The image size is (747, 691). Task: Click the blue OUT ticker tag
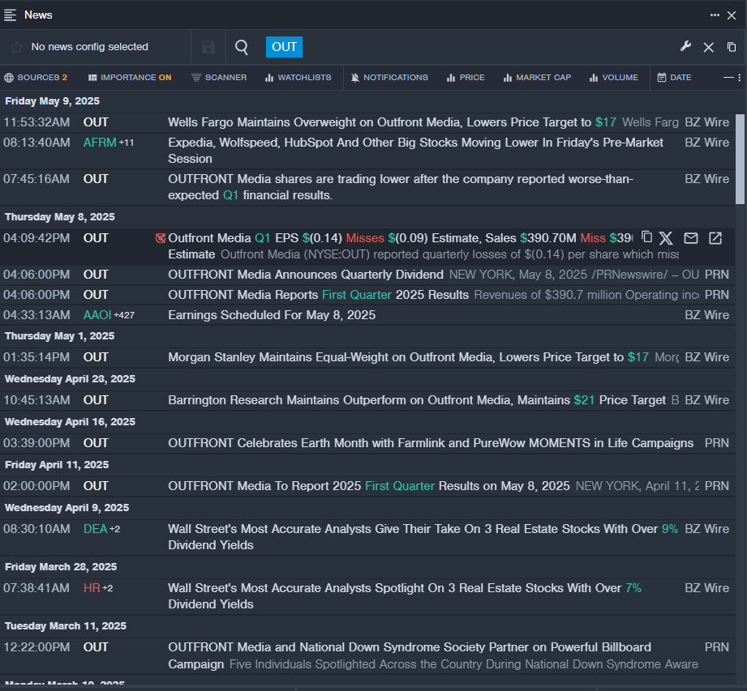[284, 47]
